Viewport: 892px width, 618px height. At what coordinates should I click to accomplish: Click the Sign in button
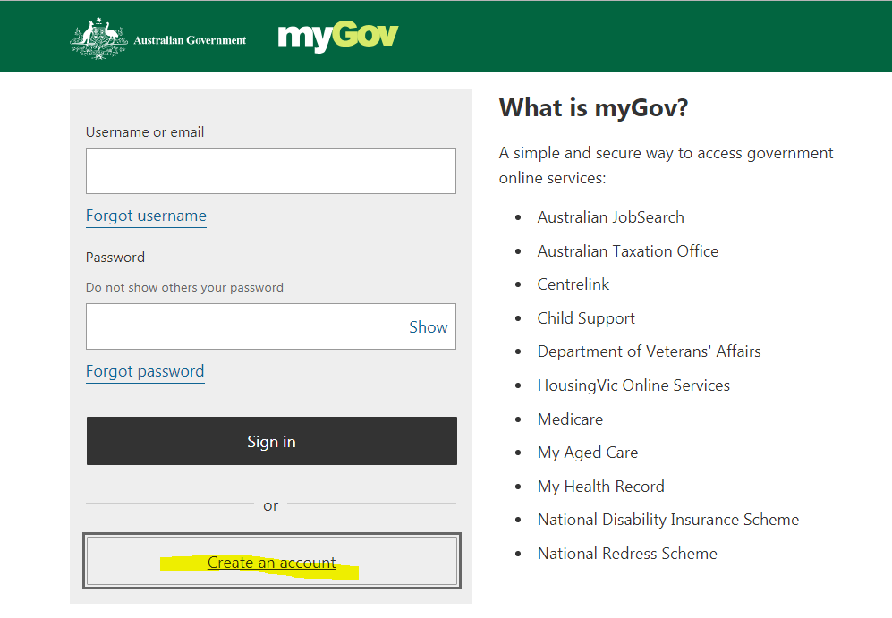272,441
